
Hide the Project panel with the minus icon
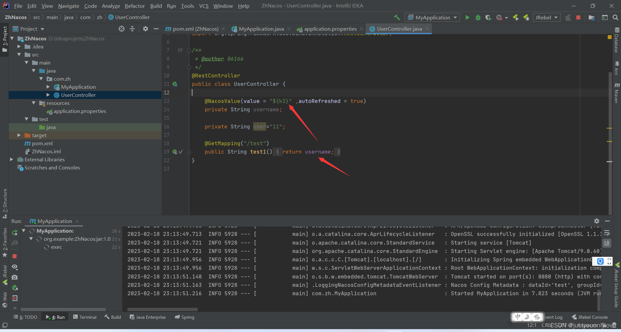tap(156, 29)
